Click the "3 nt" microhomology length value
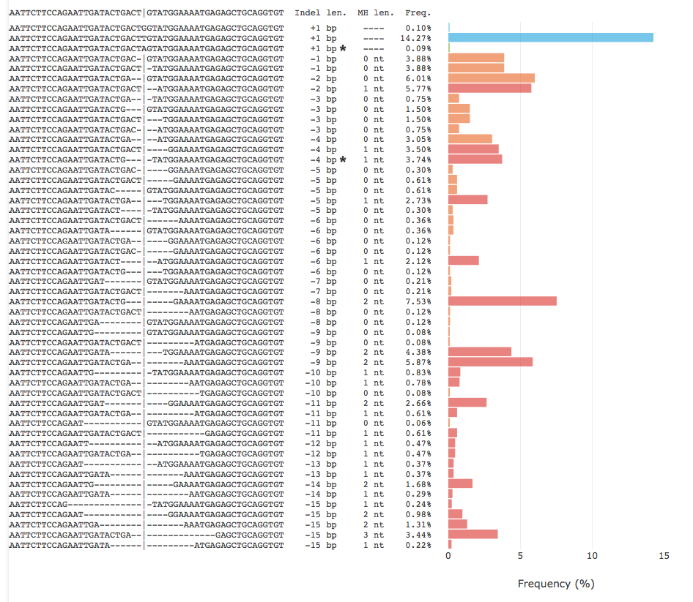Viewport: 693px width, 602px height. tap(374, 534)
